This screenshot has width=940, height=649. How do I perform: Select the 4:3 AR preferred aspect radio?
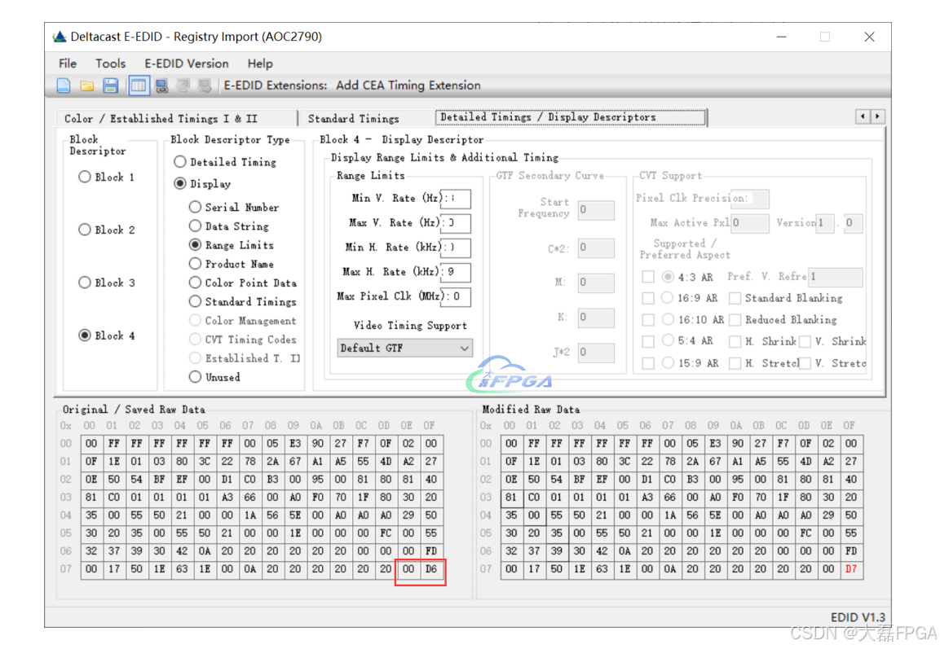pos(668,277)
